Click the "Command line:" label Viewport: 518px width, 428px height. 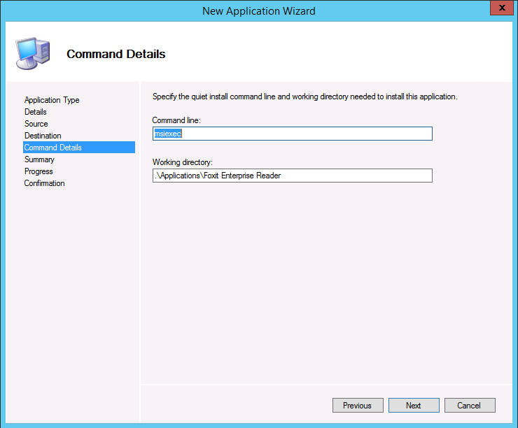[x=176, y=120]
